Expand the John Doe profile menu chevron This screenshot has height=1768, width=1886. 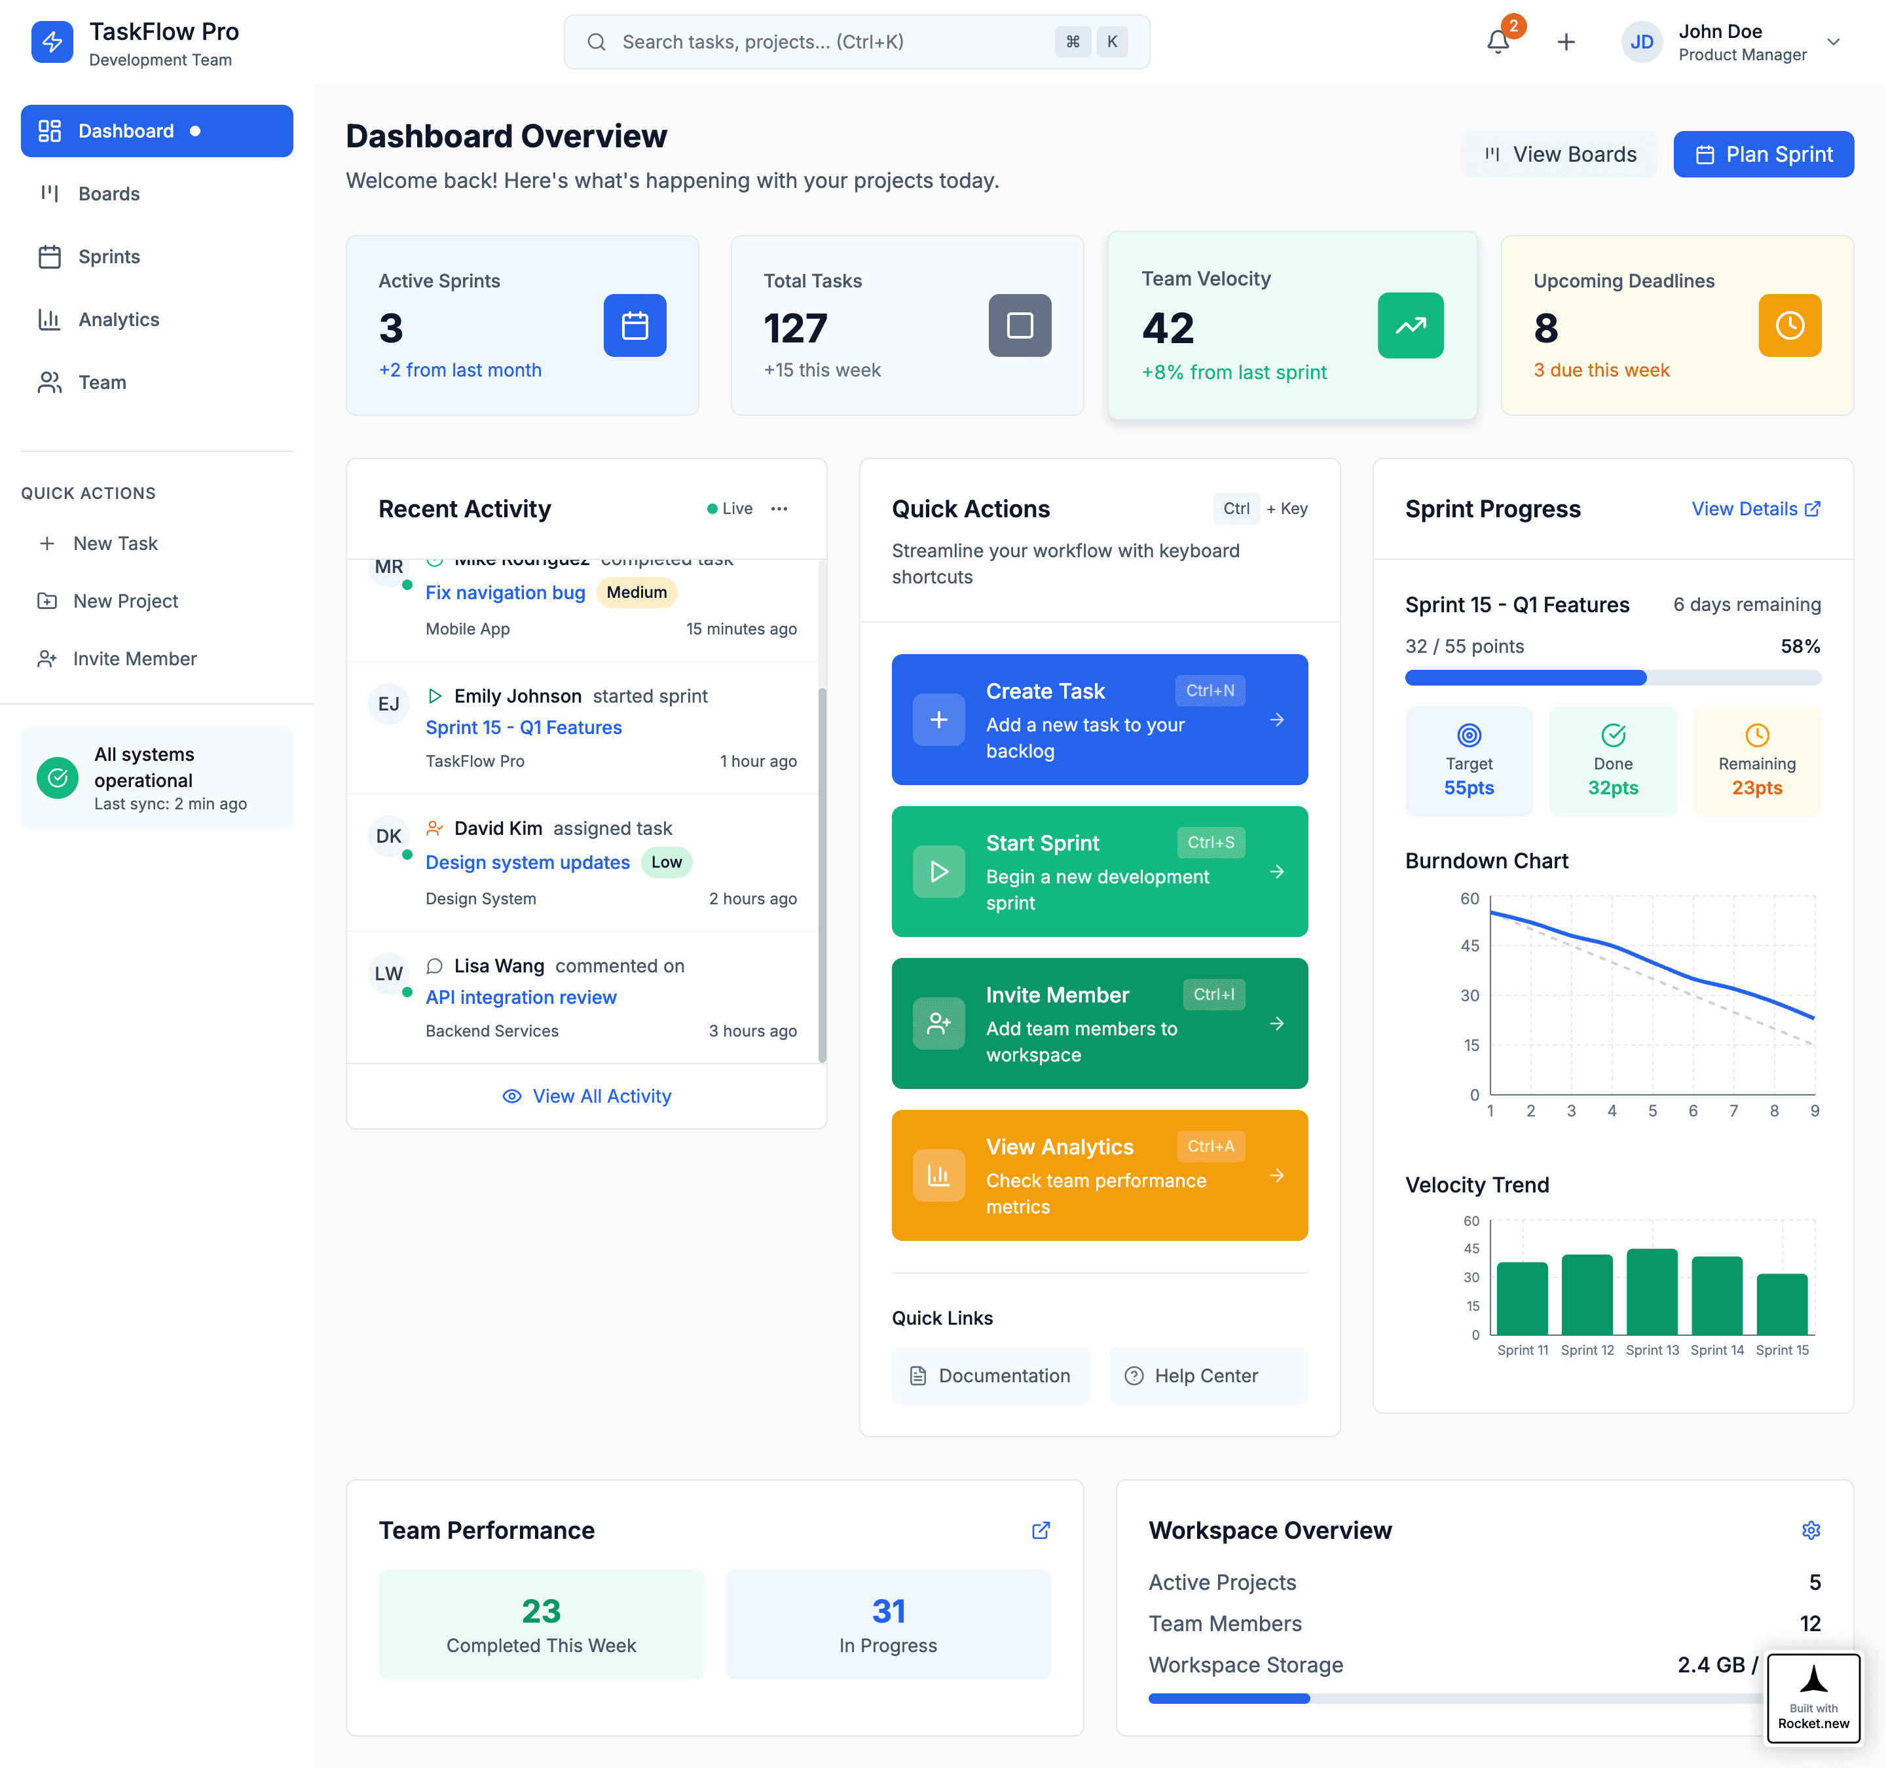tap(1833, 42)
